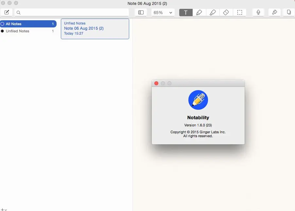The height and width of the screenshot is (211, 295).
Task: Create a new note with compose icon
Action: pyautogui.click(x=7, y=12)
